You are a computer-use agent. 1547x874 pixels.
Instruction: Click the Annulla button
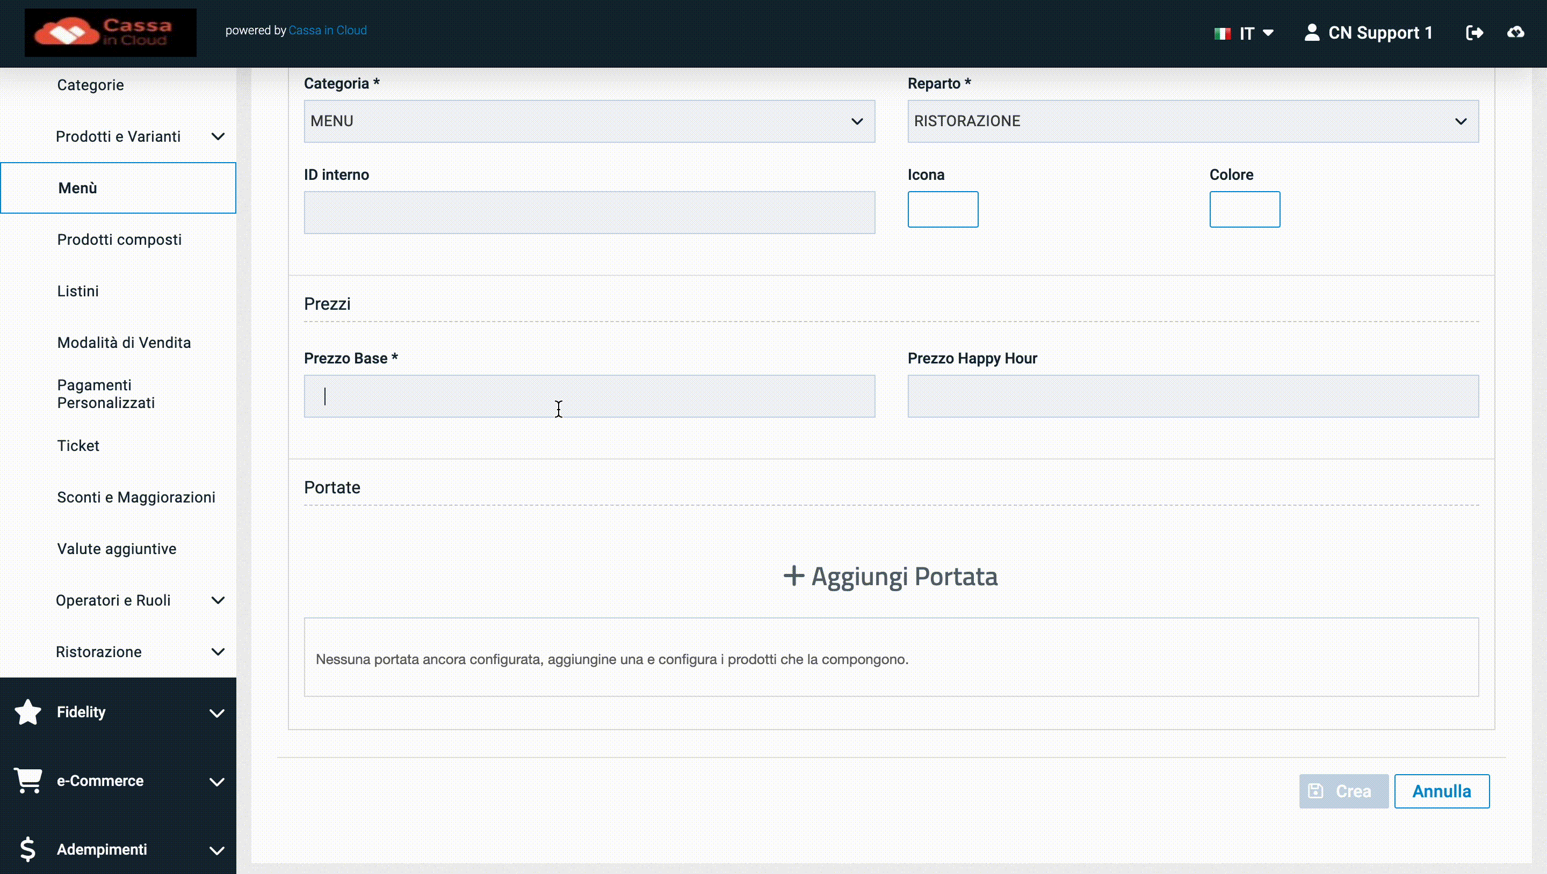click(x=1441, y=791)
